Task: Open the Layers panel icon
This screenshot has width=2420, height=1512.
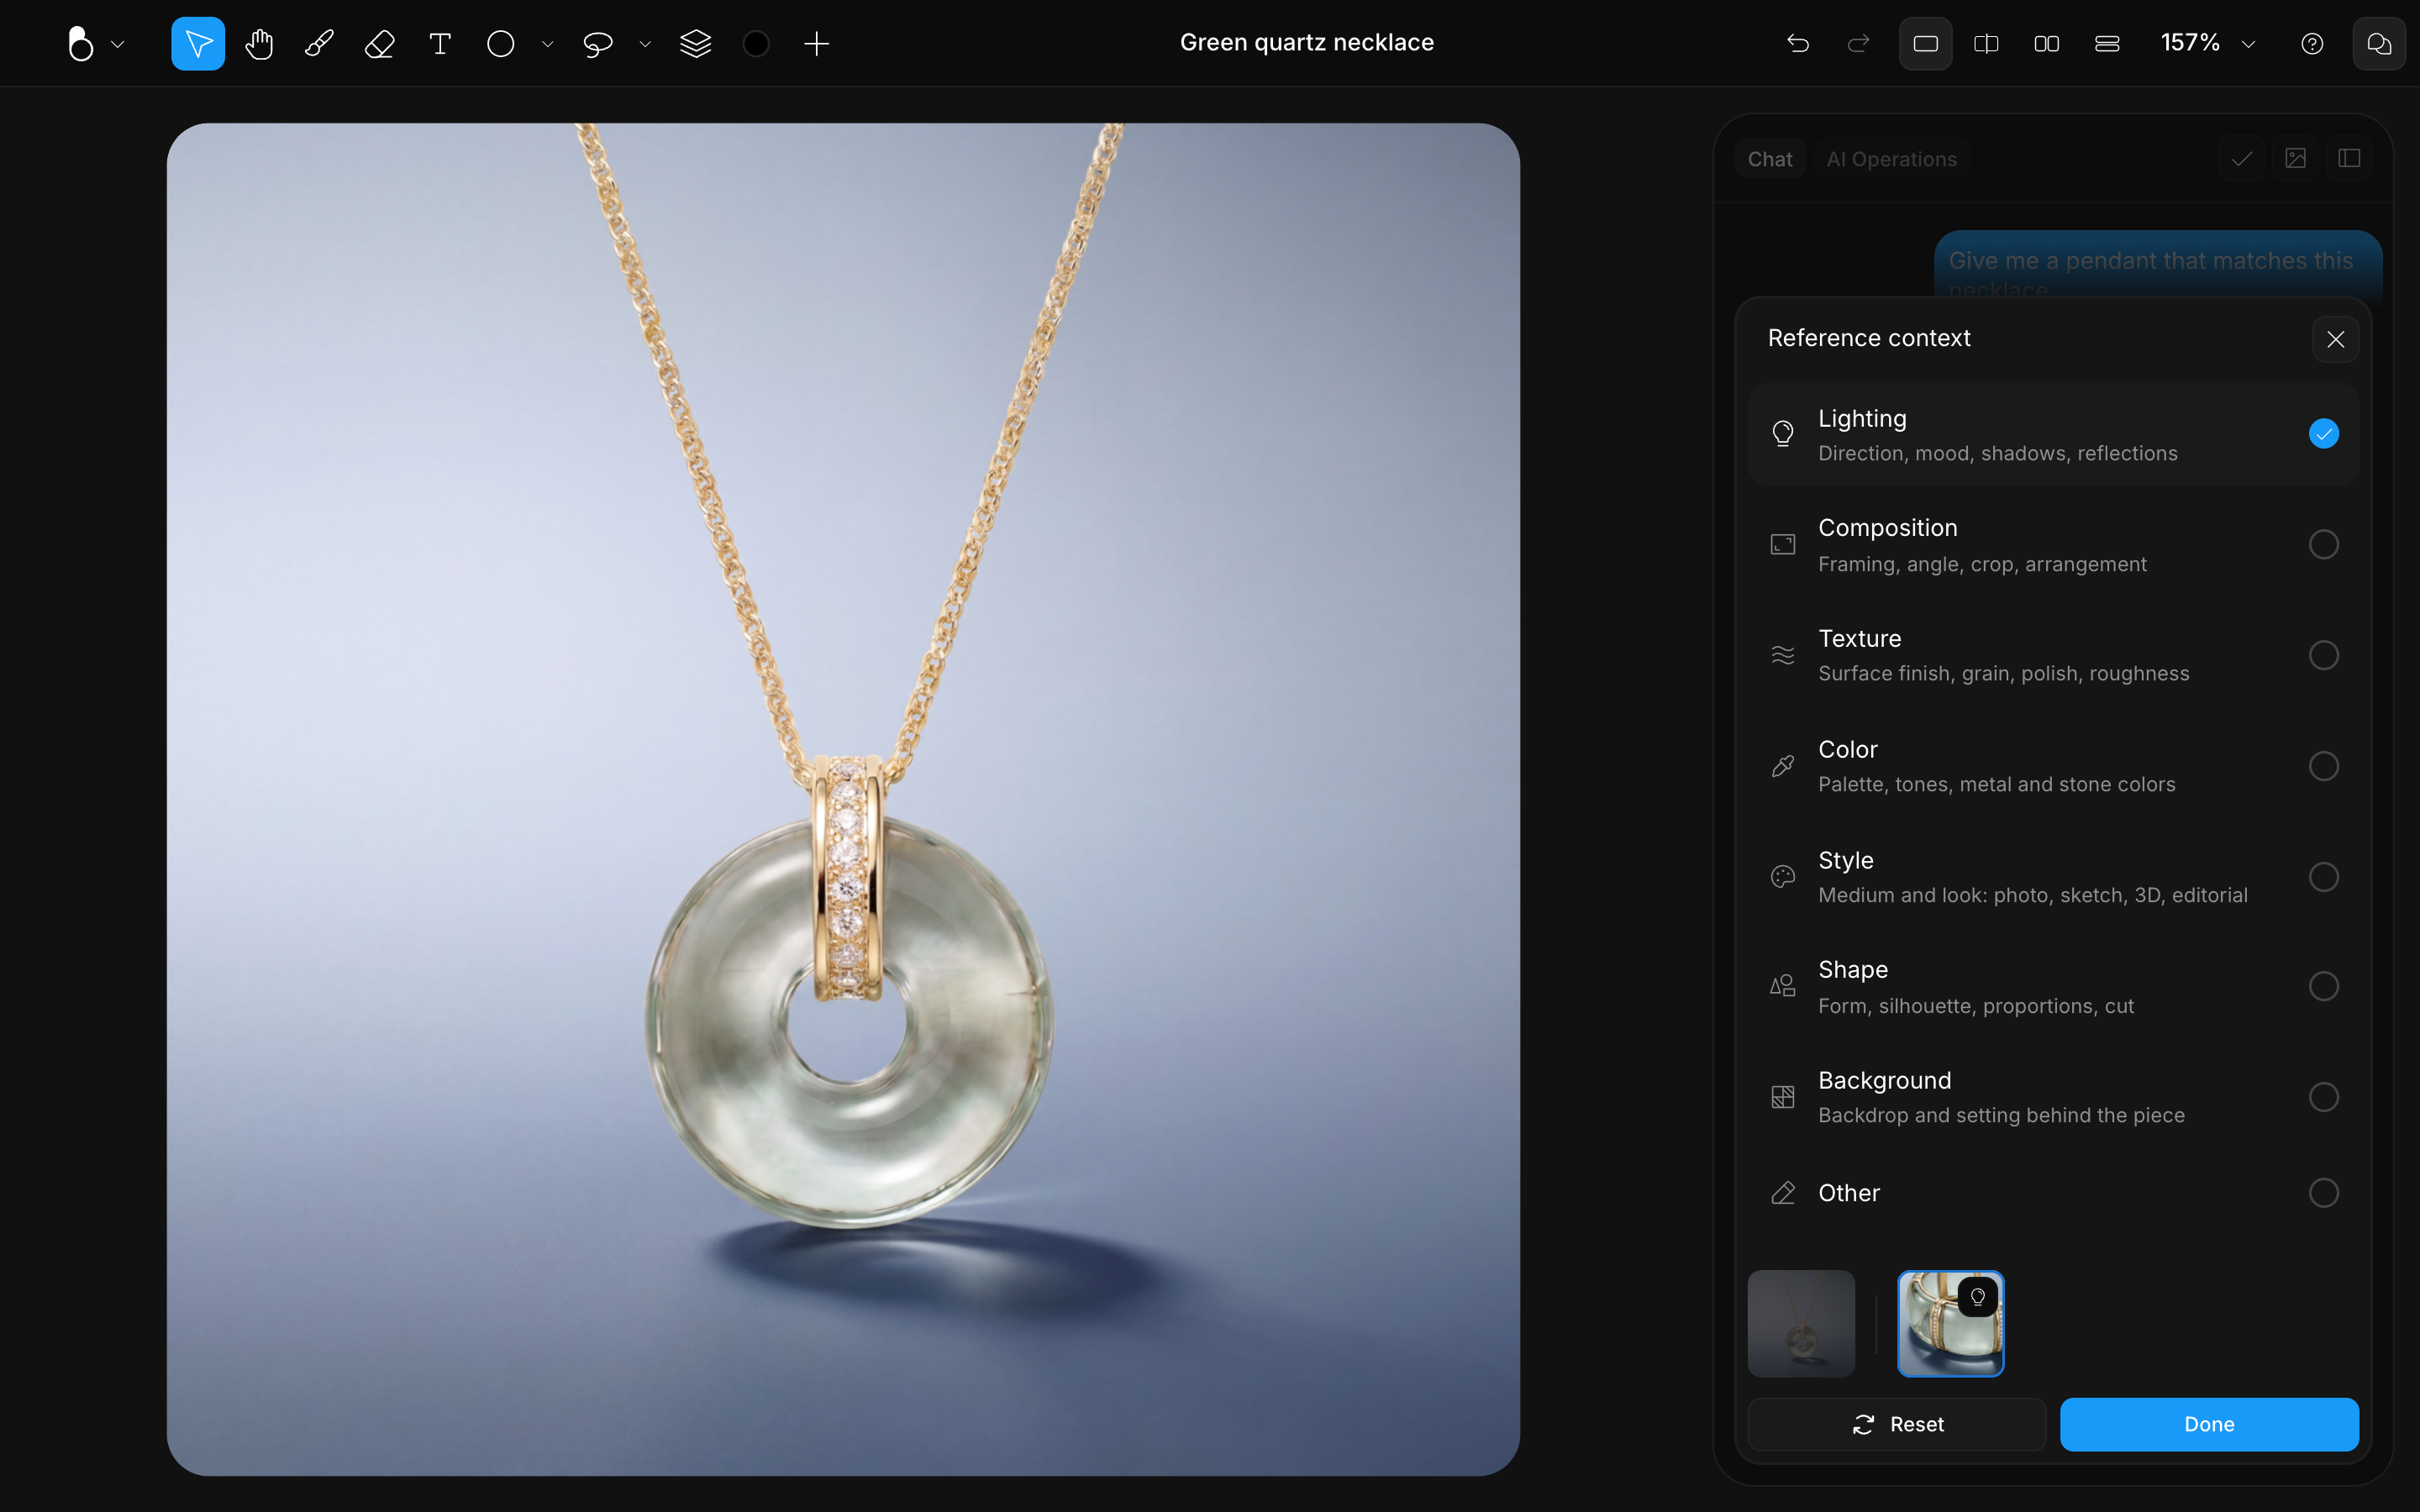Action: [696, 44]
